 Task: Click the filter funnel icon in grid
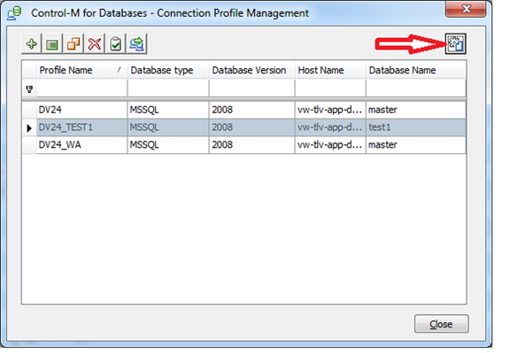(x=29, y=88)
